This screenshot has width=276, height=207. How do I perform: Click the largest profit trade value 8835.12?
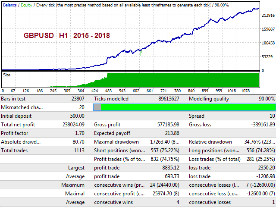(x=171, y=168)
